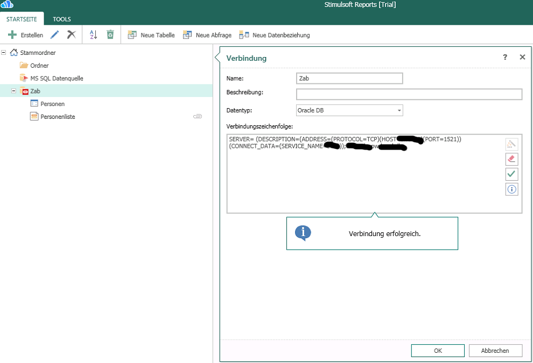
Task: Click the delete X icon in toolbar
Action: [71, 35]
